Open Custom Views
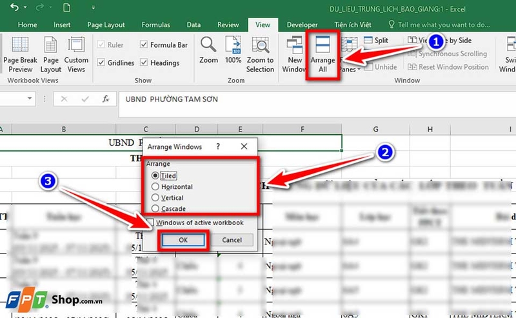 tap(76, 55)
